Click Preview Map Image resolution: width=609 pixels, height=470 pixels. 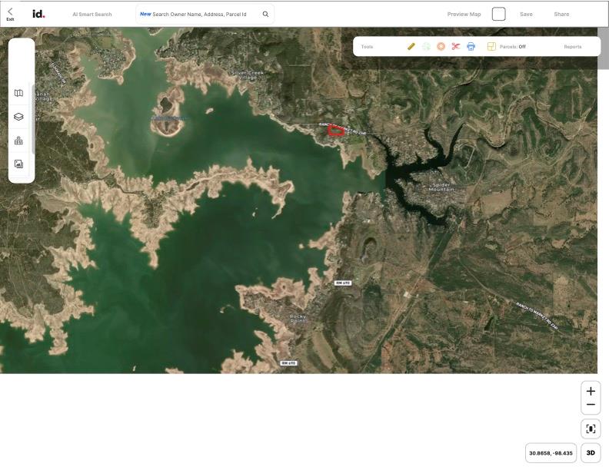coord(464,15)
